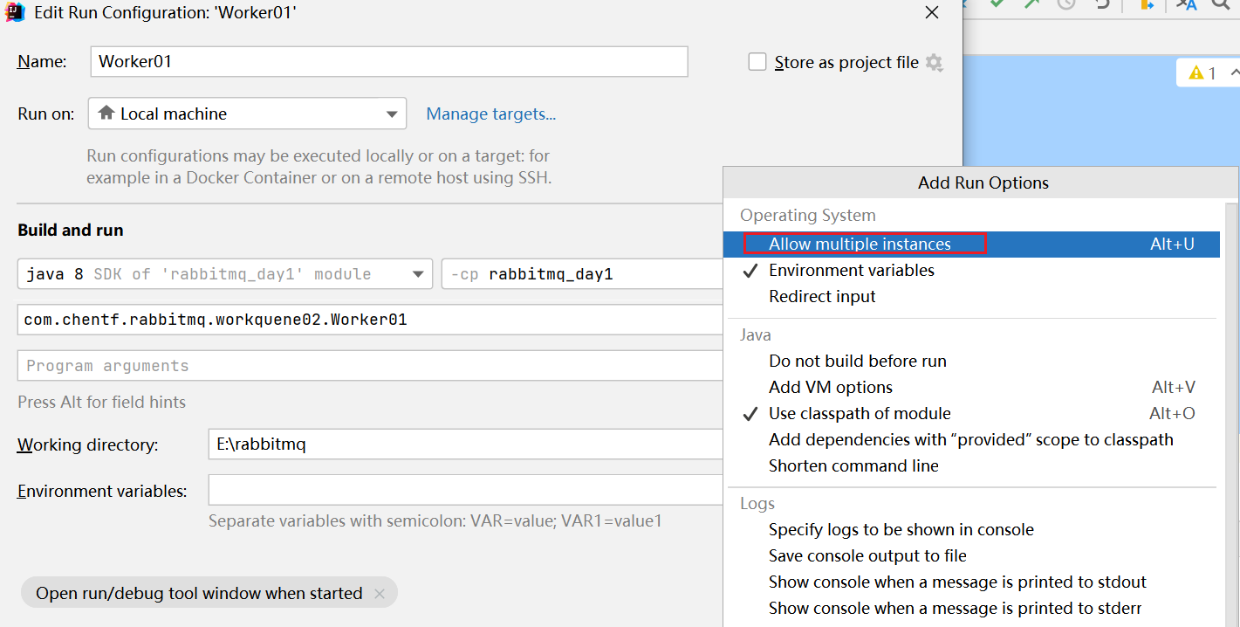Toggle Environment variables in Add Run Options
Viewport: 1240px width, 627px height.
coord(971,270)
